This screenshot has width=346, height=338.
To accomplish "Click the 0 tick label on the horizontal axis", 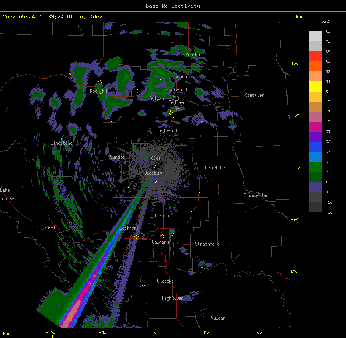I will pos(155,333).
